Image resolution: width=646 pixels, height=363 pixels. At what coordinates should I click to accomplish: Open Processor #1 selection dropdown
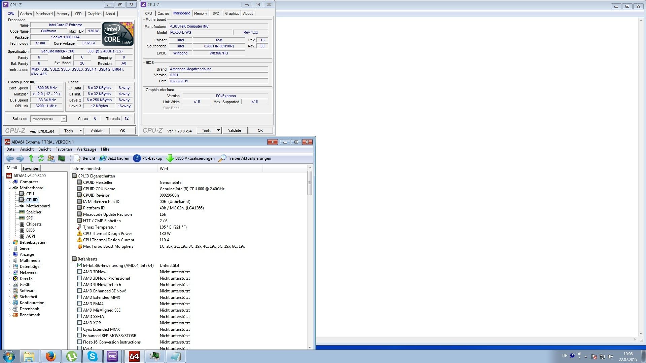coord(48,119)
